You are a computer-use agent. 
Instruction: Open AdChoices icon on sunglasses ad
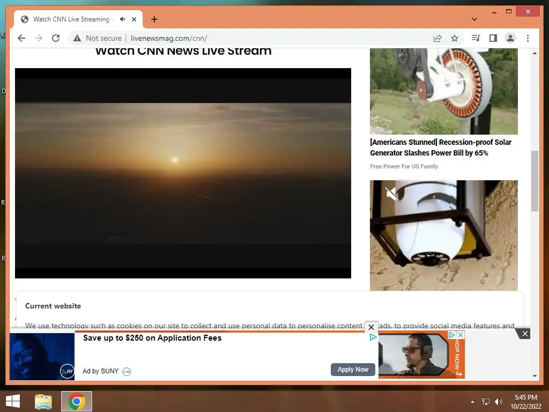point(452,335)
